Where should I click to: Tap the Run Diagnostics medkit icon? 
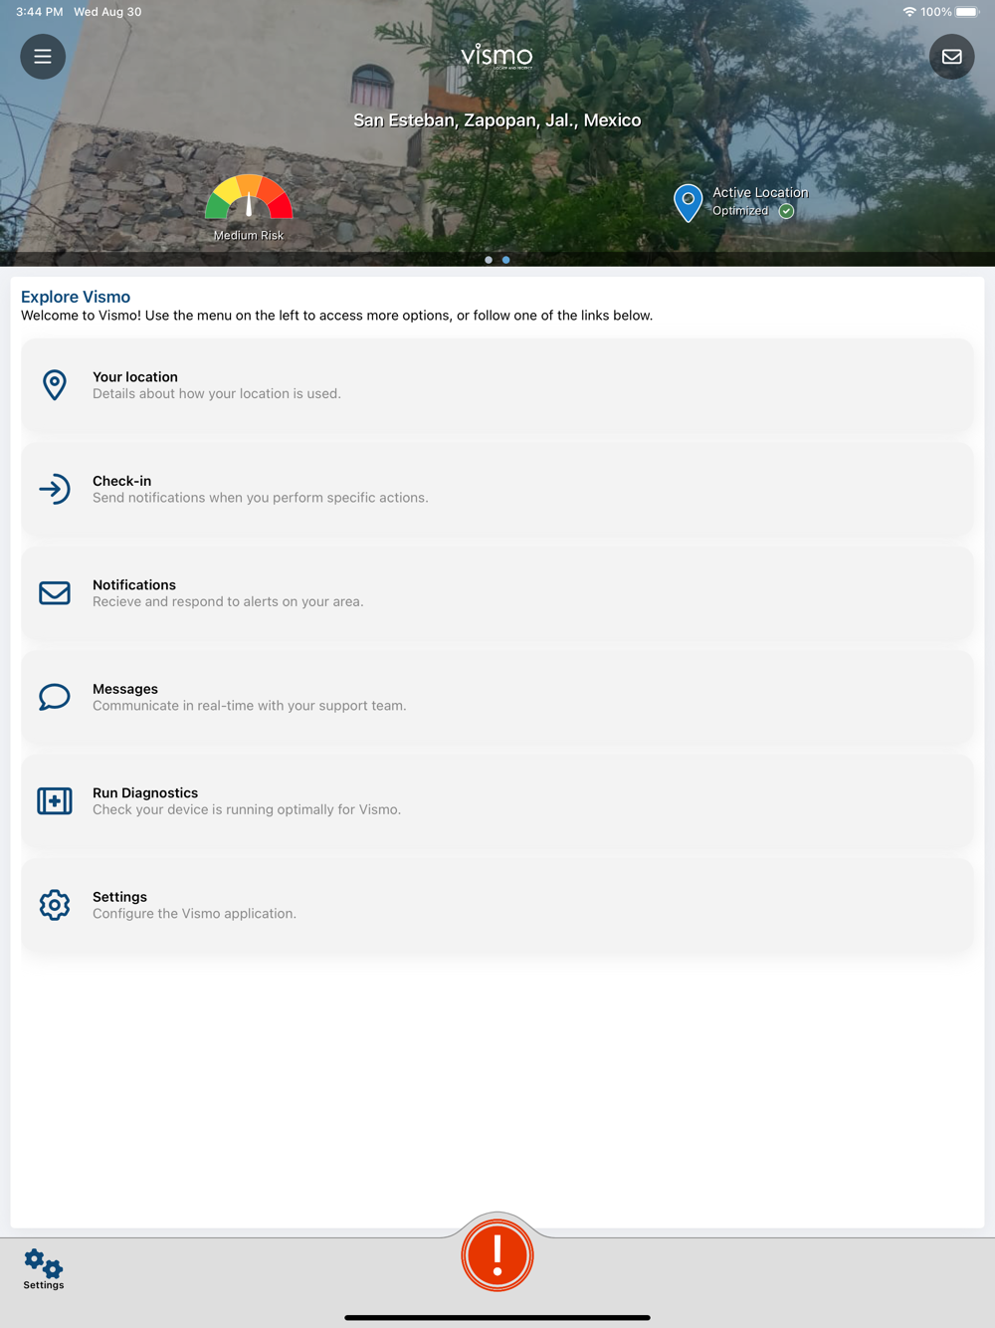point(55,800)
